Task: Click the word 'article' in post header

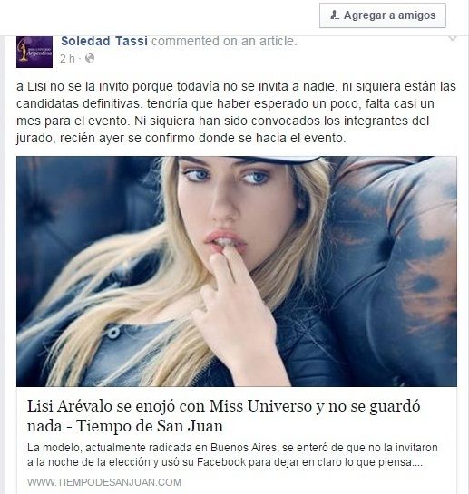Action: pyautogui.click(x=277, y=41)
